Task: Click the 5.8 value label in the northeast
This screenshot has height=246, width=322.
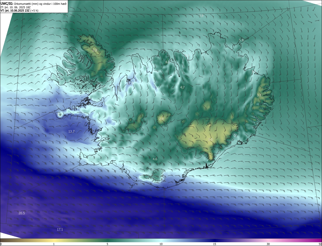Action: 241,40
